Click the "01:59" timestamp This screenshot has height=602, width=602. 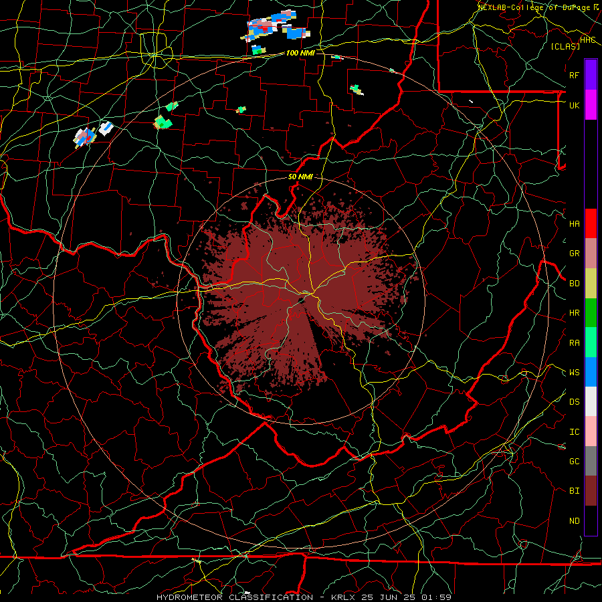coord(437,597)
